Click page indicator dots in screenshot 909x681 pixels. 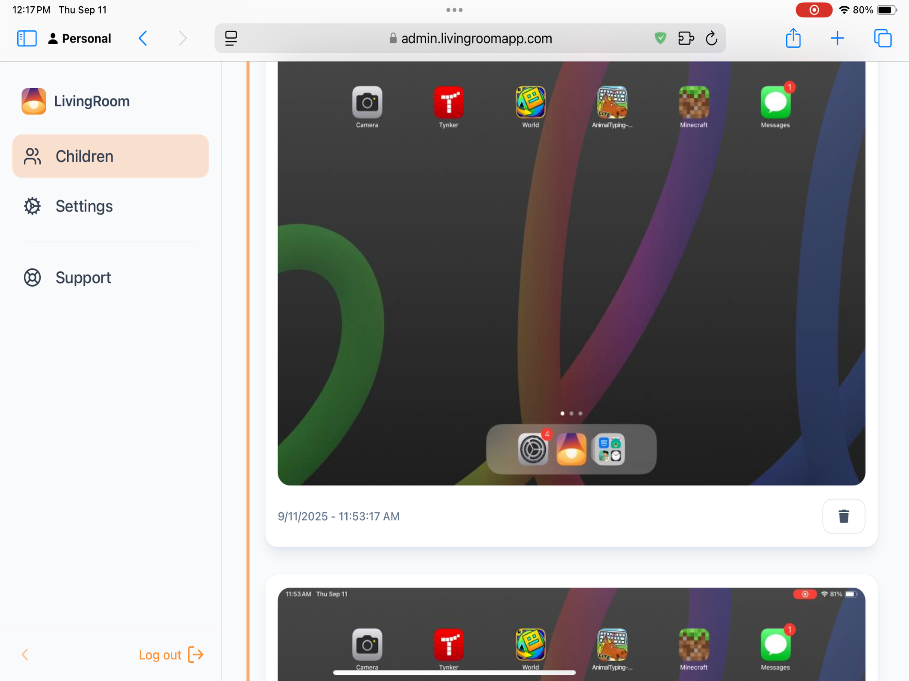click(x=571, y=413)
